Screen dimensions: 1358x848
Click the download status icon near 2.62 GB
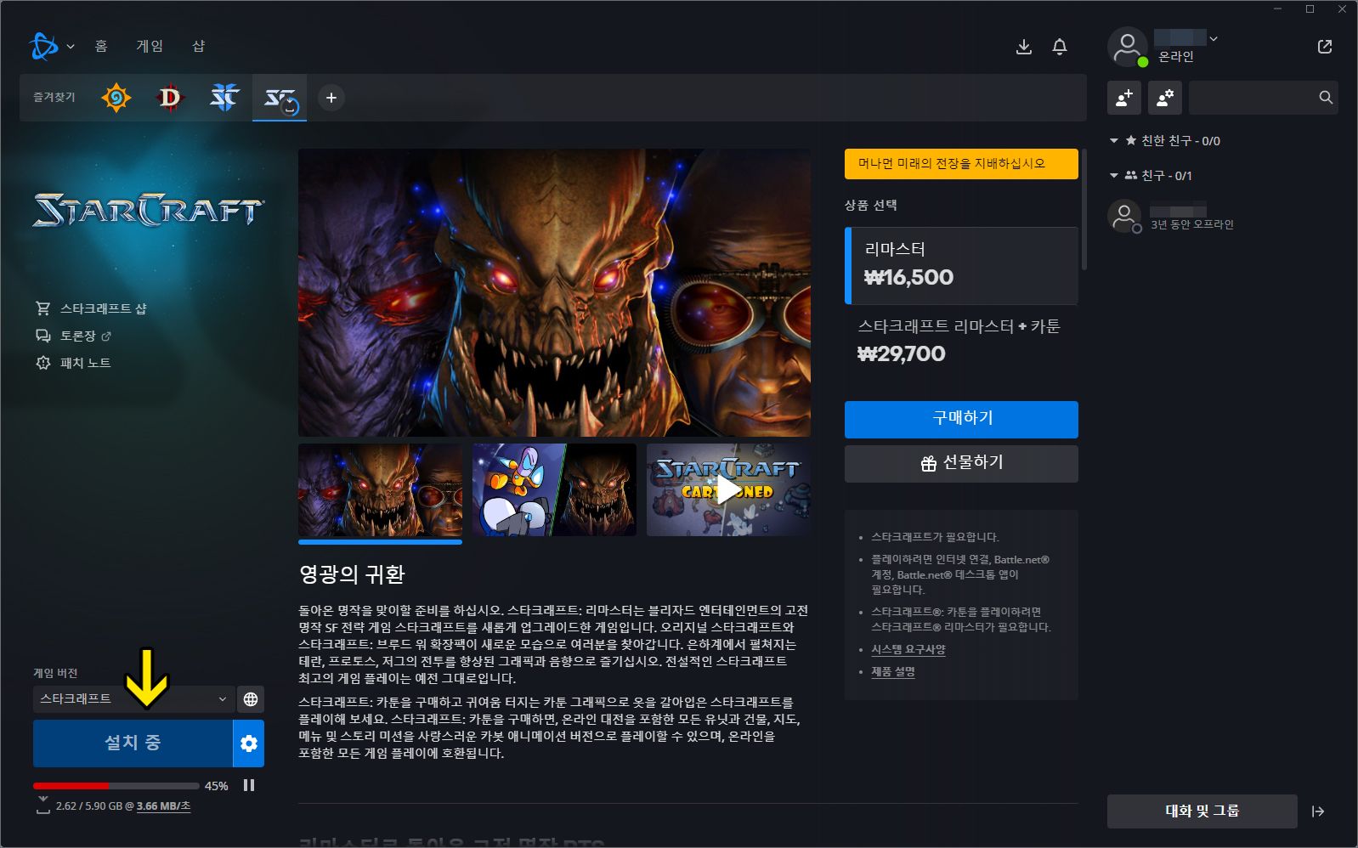pos(43,806)
